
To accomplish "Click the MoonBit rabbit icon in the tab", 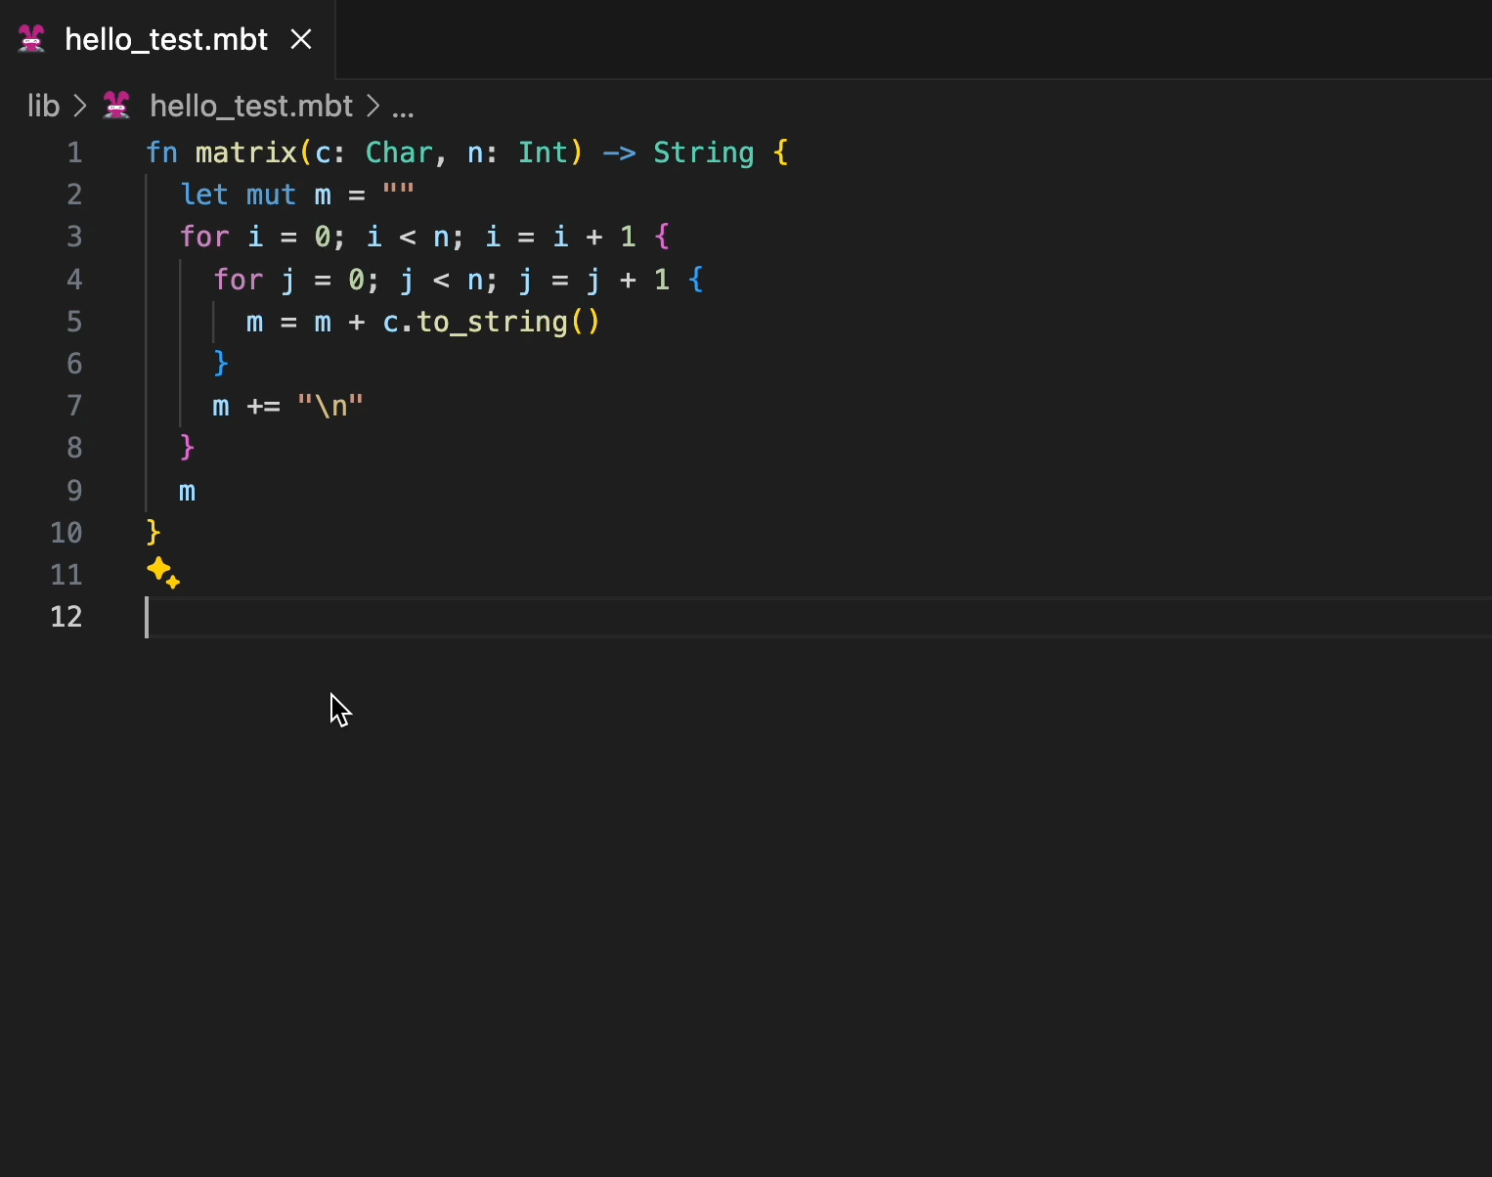I will [x=32, y=39].
